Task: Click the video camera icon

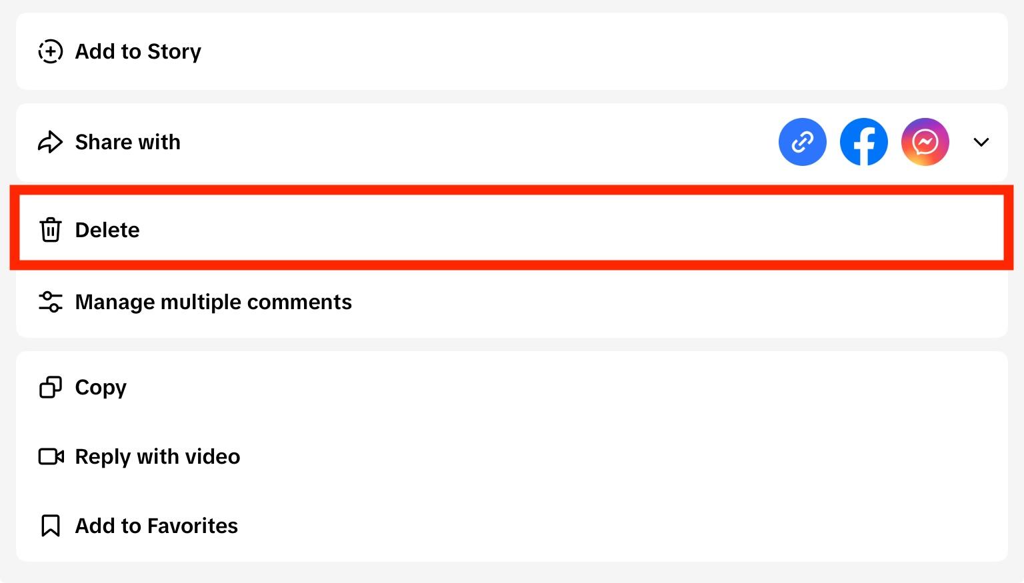Action: pos(51,456)
